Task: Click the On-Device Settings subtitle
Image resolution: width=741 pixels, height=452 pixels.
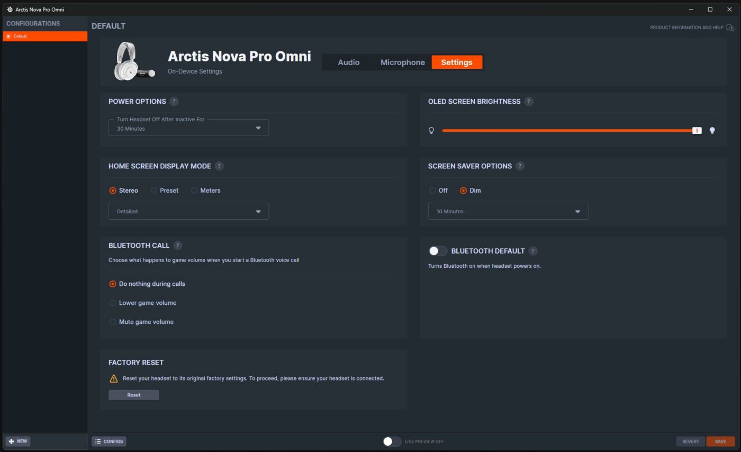Action: [195, 71]
